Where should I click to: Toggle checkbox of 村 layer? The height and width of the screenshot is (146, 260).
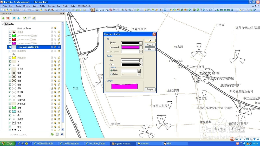coord(10,61)
